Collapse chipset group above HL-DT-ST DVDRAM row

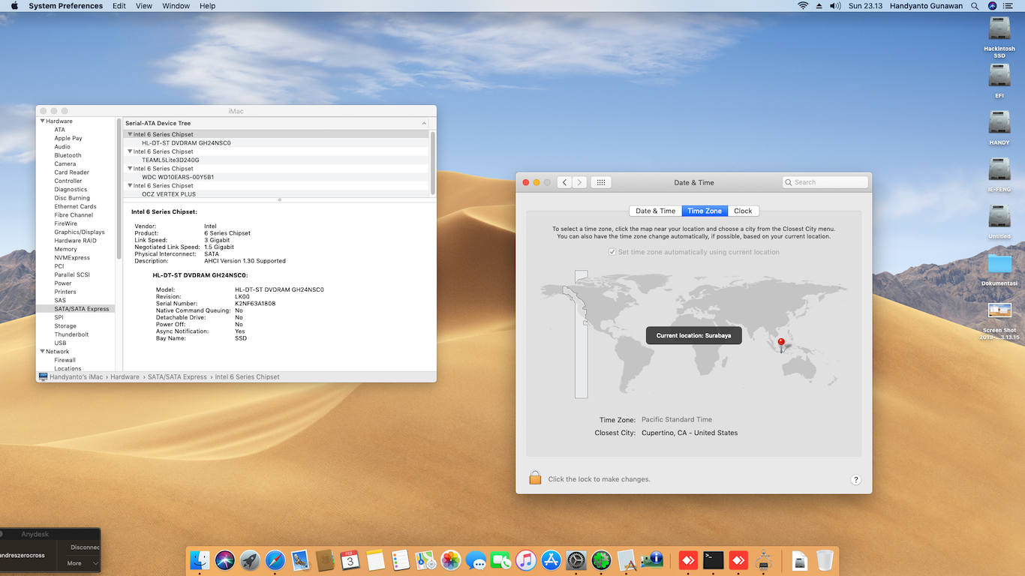click(130, 134)
